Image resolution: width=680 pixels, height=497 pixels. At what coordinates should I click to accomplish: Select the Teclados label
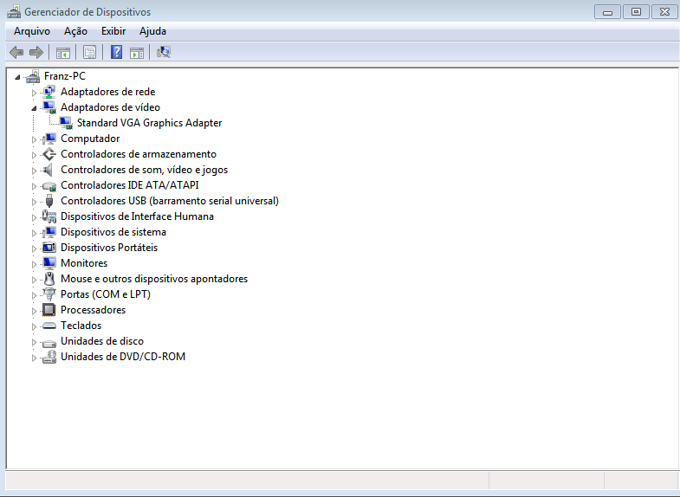tap(81, 326)
